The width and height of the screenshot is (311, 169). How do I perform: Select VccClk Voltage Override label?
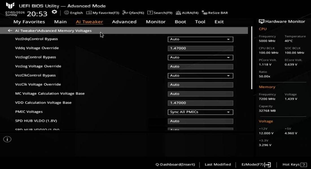click(38, 84)
